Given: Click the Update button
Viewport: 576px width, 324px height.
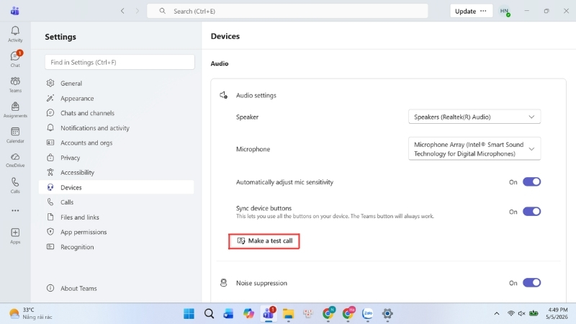Looking at the screenshot, I should [x=465, y=11].
